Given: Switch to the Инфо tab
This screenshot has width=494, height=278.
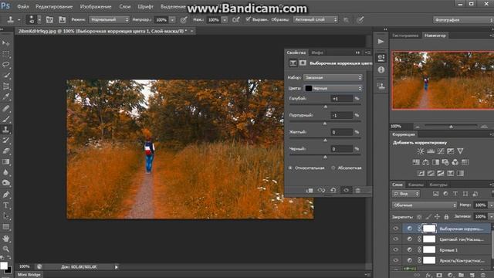Looking at the screenshot, I should click(317, 53).
